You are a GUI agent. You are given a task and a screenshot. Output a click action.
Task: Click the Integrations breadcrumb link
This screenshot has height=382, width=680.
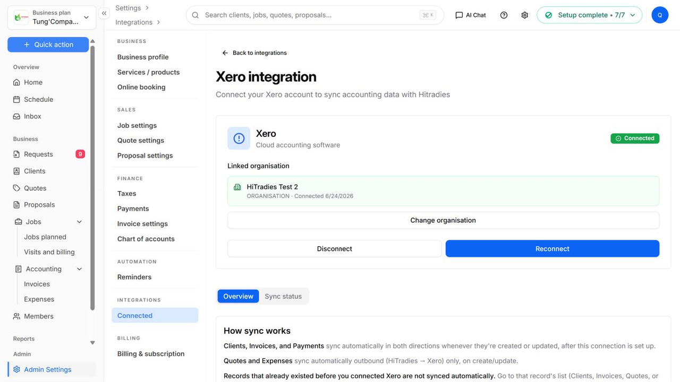(134, 22)
